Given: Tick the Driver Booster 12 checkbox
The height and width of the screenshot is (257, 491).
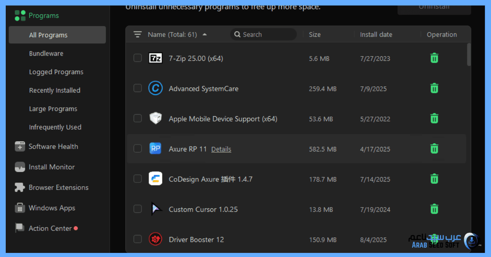Looking at the screenshot, I should (138, 239).
